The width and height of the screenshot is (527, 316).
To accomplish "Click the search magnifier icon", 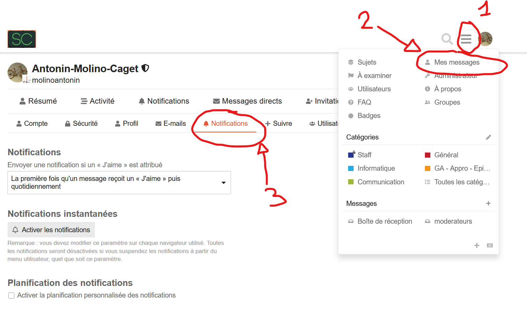I will pos(447,39).
